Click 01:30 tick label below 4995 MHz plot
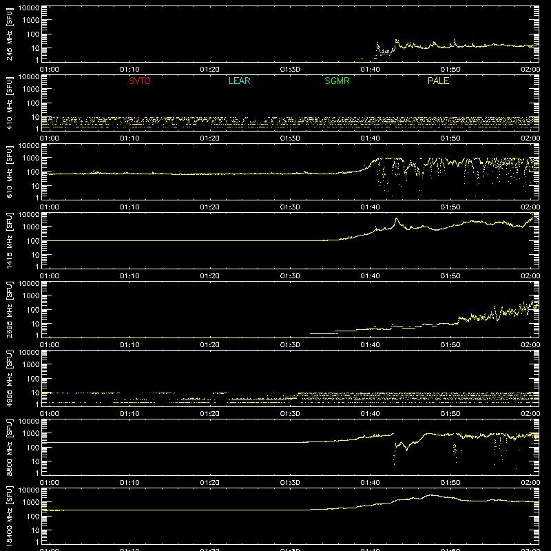The height and width of the screenshot is (551, 551). (x=290, y=414)
